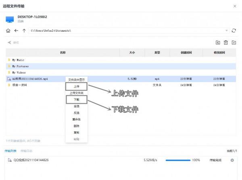Click the new folder icon
The width and height of the screenshot is (242, 180).
pyautogui.click(x=234, y=42)
